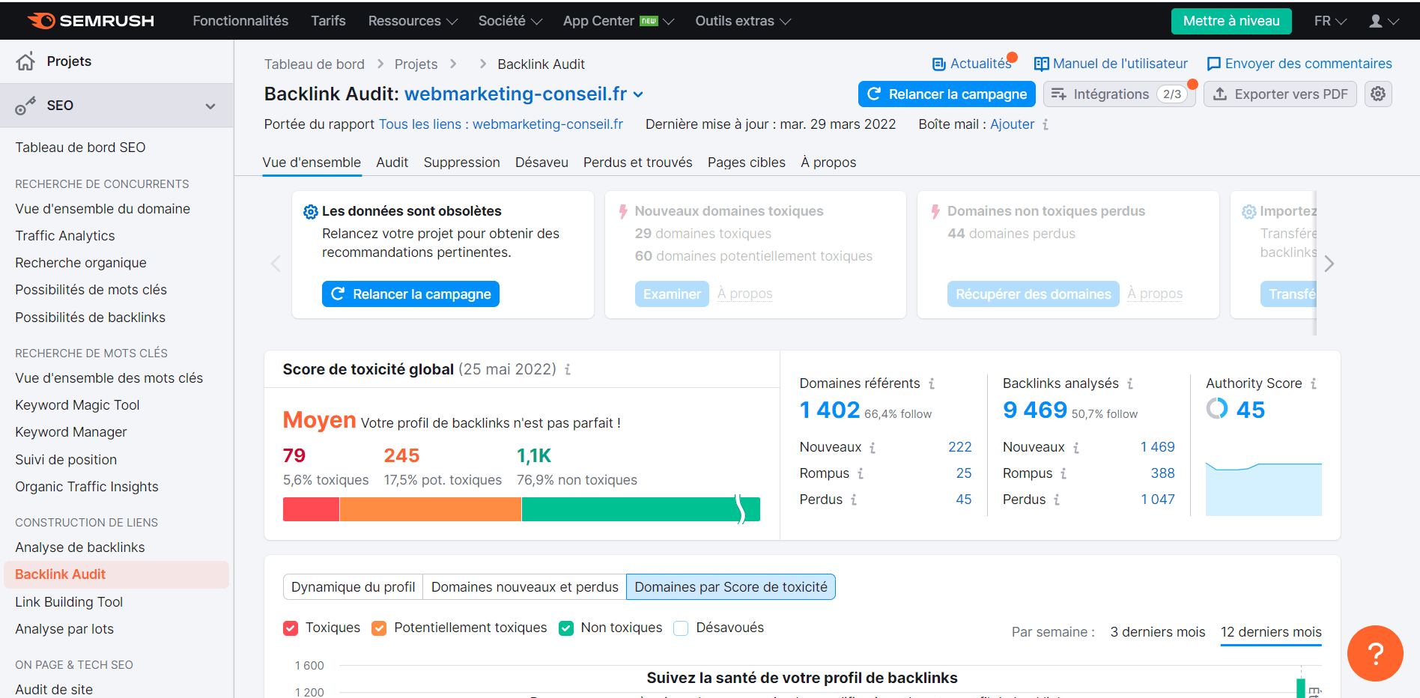1420x698 pixels.
Task: Switch to the Suppression tab
Action: click(x=461, y=163)
